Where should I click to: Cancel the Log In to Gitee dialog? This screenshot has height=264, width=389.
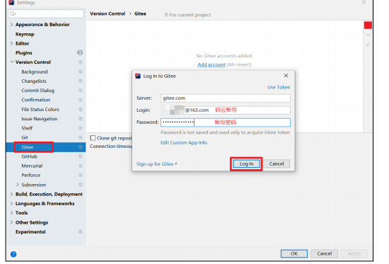277,163
